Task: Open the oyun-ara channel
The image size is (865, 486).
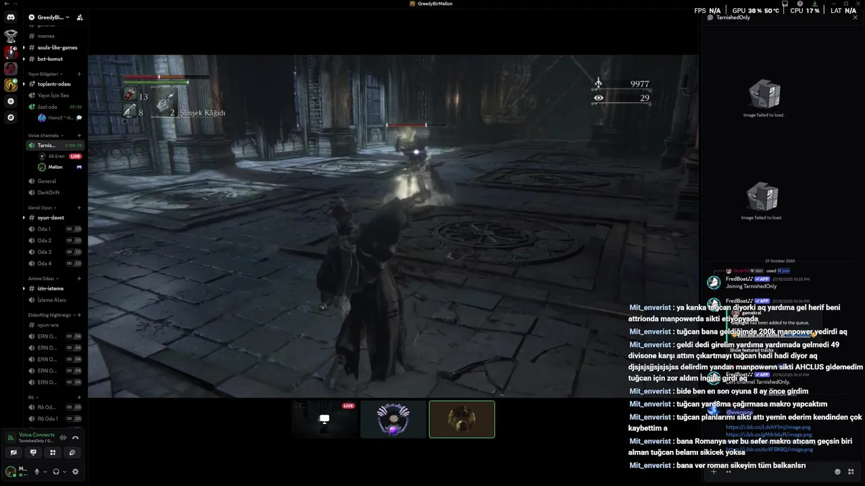Action: point(54,325)
